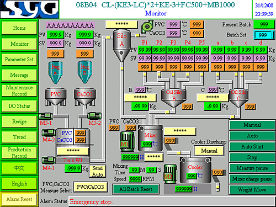Viewport: 276px width, 207px height.
Task: Click the Mixer temperature reading
Action: (147, 144)
